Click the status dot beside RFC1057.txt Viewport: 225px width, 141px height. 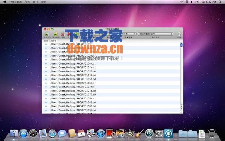(x=46, y=79)
